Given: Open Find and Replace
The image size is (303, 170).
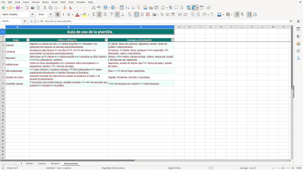Looking at the screenshot, I should coord(93,8).
